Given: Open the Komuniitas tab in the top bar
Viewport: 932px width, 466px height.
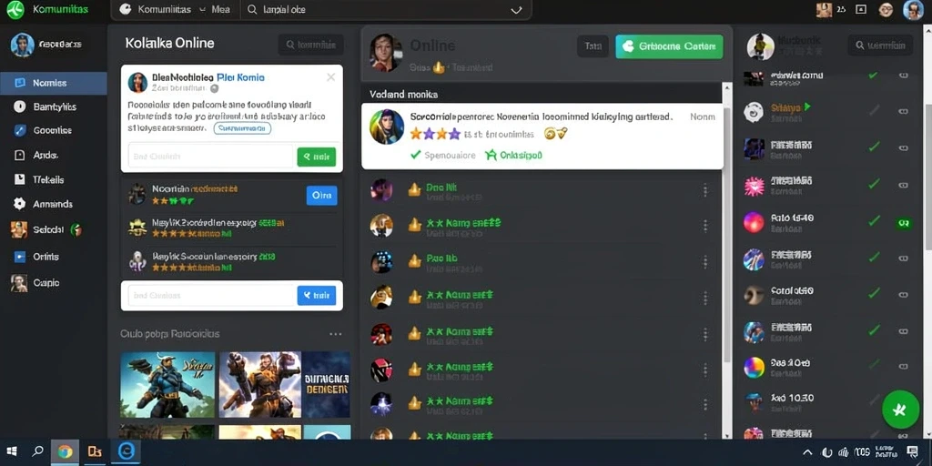Looking at the screenshot, I should point(164,9).
